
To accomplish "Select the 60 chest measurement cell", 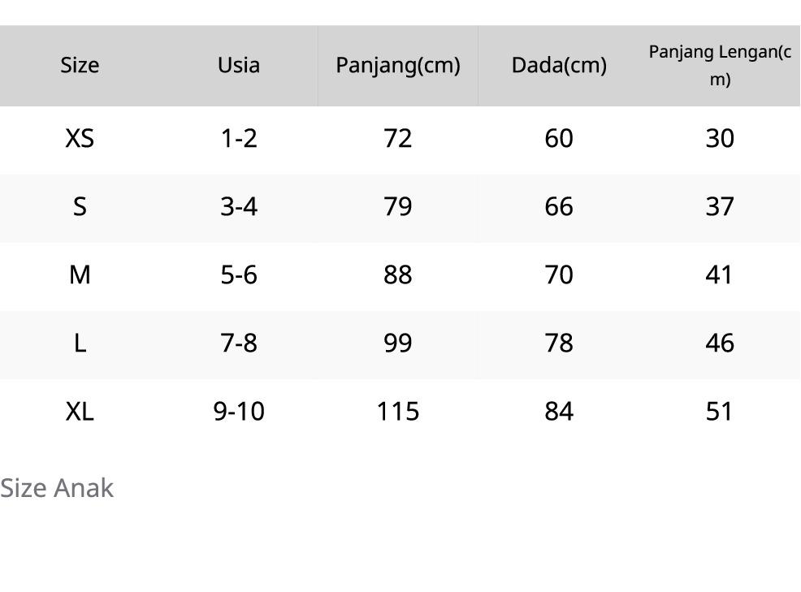I will coord(559,139).
